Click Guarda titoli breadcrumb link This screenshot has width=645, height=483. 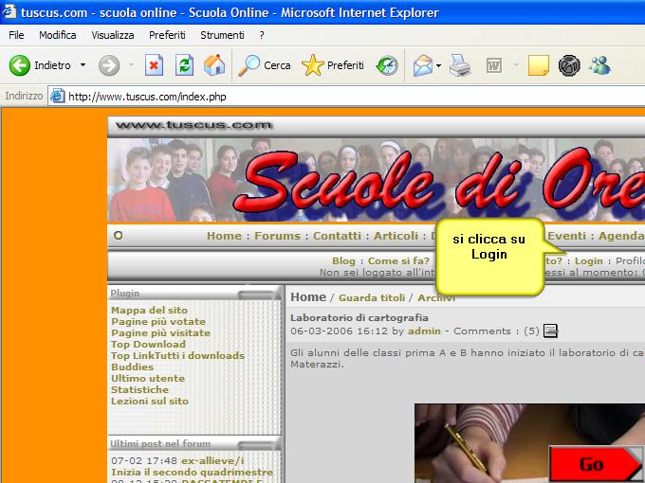372,297
